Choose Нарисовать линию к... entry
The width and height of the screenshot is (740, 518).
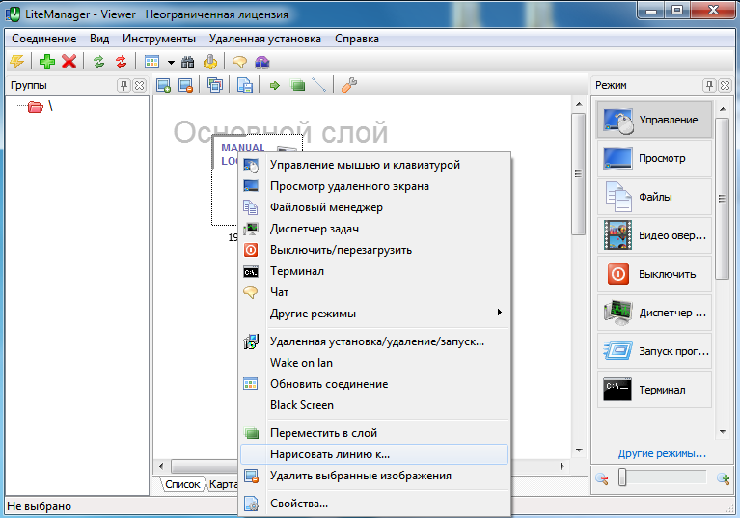tap(374, 454)
